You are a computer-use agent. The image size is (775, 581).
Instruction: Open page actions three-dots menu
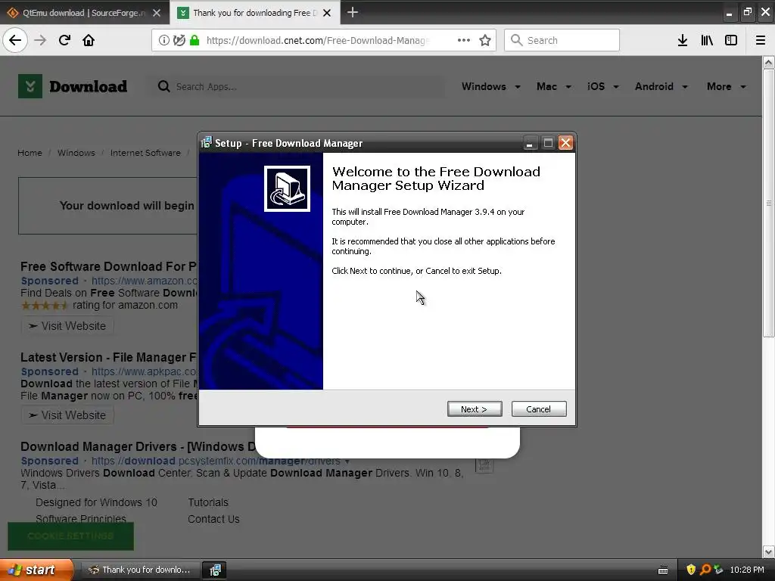(x=464, y=40)
